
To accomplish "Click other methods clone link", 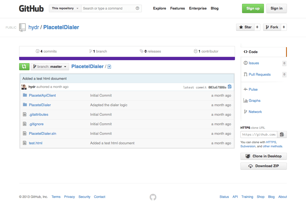I will click(272, 146).
